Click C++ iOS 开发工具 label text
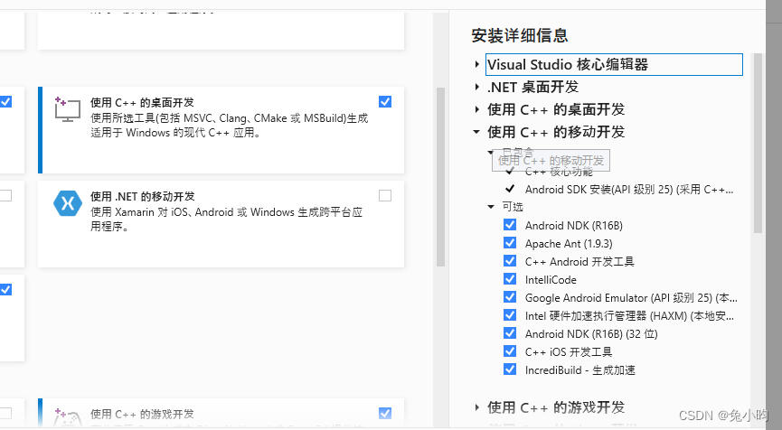Screen dimensions: 782x430 [x=569, y=351]
